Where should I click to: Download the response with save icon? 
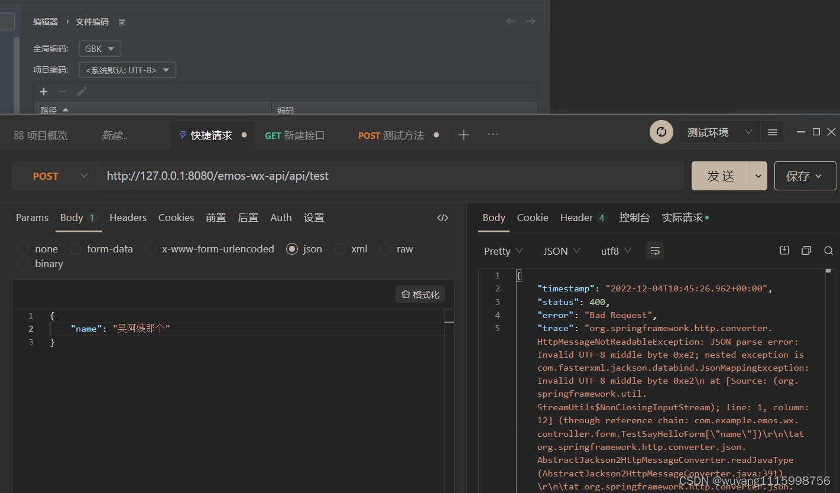[784, 251]
